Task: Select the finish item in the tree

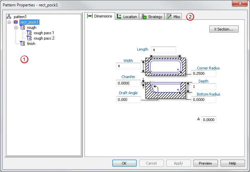Action: [x=31, y=44]
